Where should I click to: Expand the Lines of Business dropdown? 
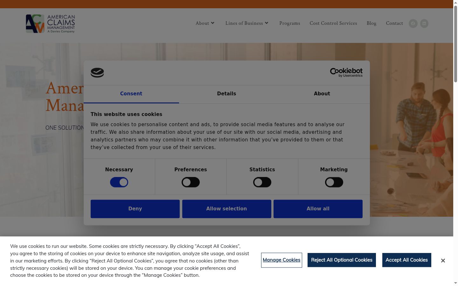click(x=247, y=23)
